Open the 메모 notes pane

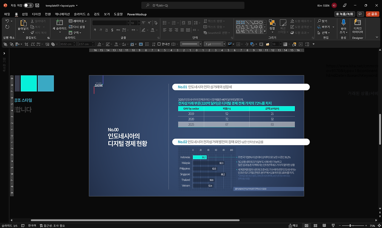(293, 226)
